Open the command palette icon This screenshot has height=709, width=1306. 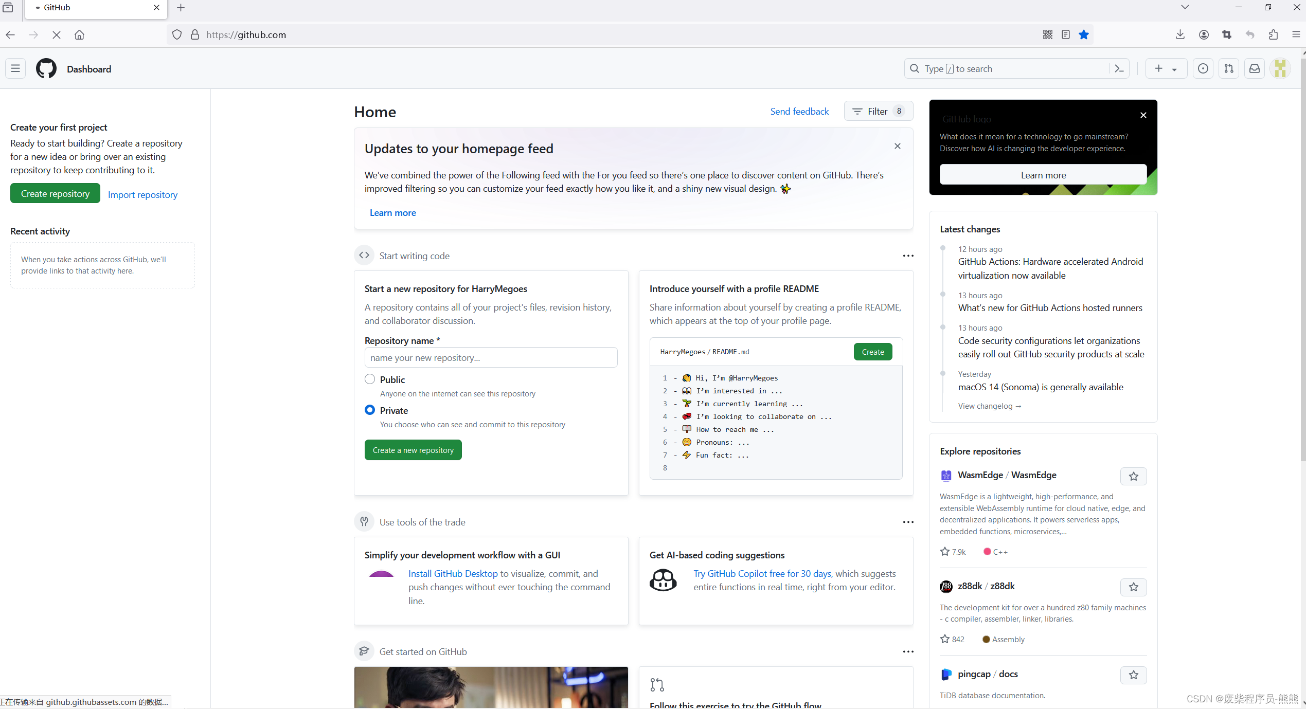pos(1119,68)
